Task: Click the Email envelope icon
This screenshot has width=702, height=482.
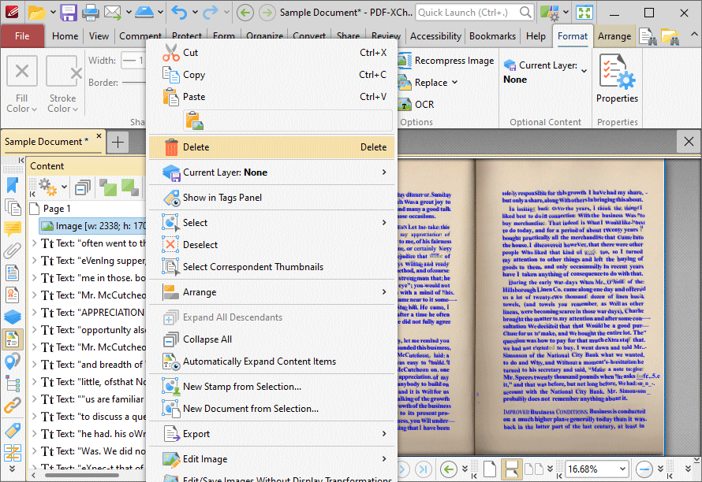Action: [113, 13]
